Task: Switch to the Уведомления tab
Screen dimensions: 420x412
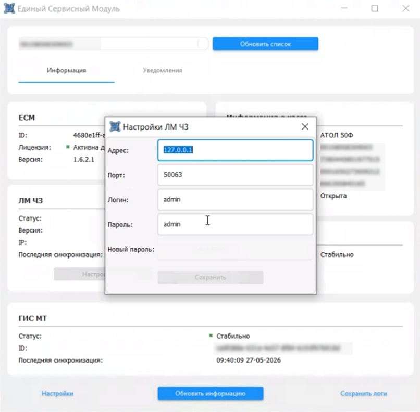Action: [163, 70]
